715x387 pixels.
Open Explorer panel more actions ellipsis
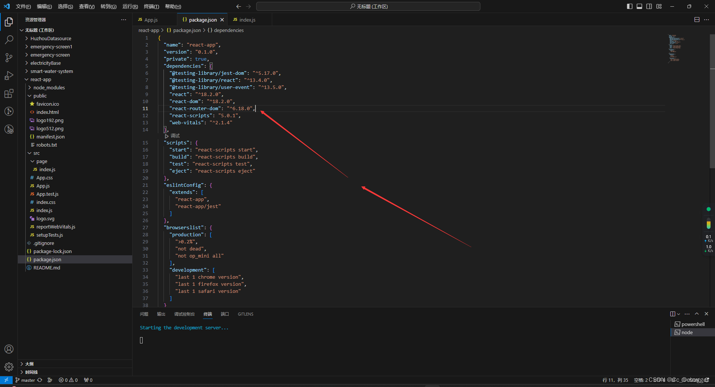point(124,20)
